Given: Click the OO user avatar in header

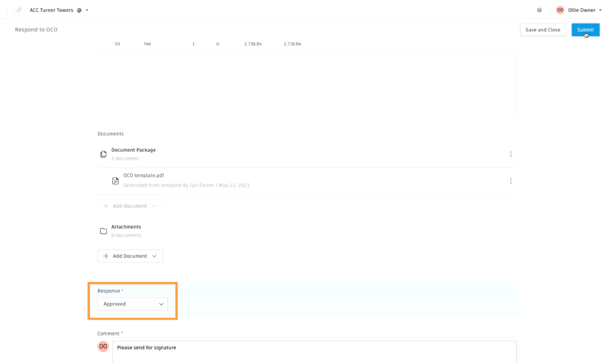Looking at the screenshot, I should click(560, 10).
